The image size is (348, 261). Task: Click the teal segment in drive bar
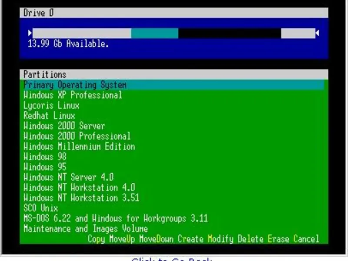pos(155,33)
